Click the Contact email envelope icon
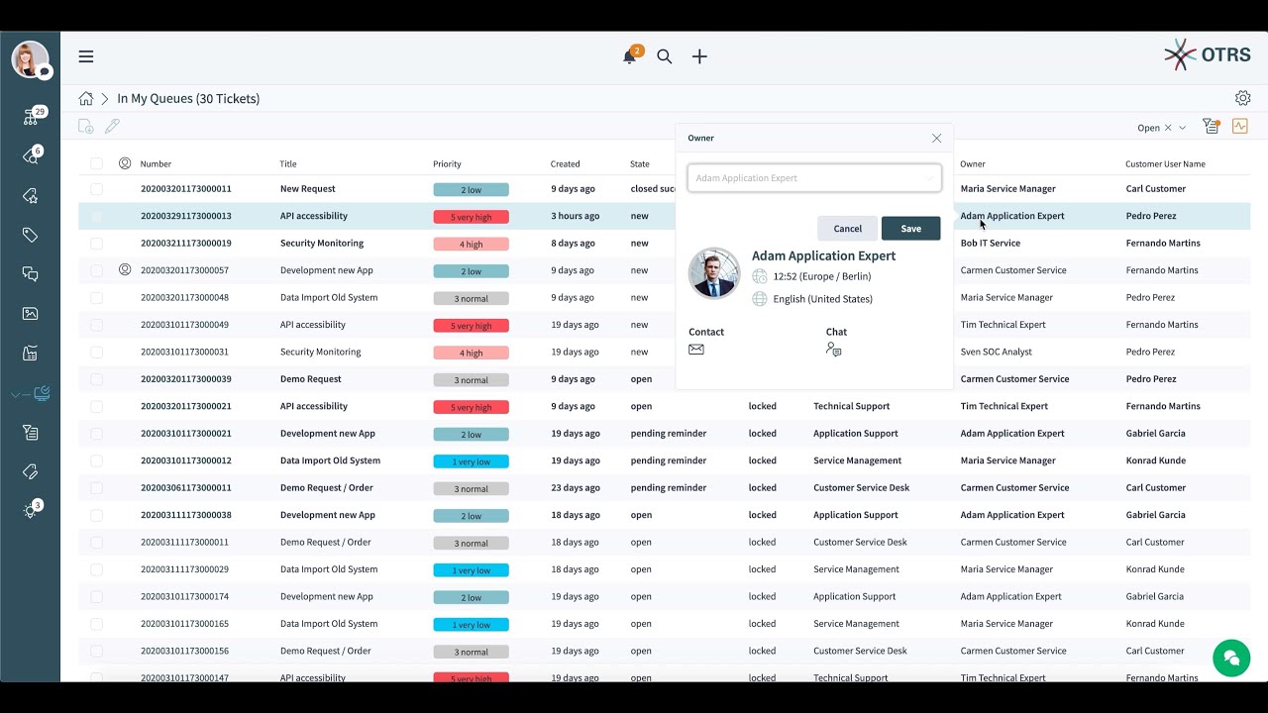 [x=696, y=350]
